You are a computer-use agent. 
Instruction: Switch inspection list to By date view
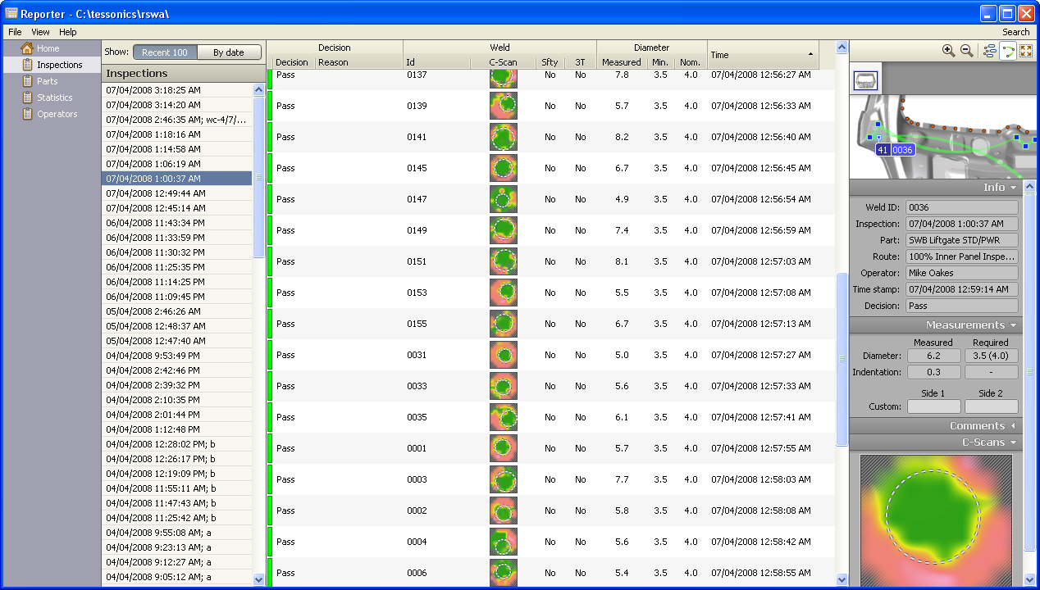pyautogui.click(x=229, y=51)
